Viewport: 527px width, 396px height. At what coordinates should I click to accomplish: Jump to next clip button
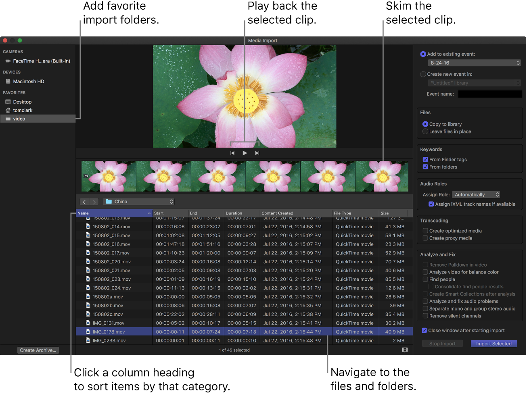[x=257, y=153]
